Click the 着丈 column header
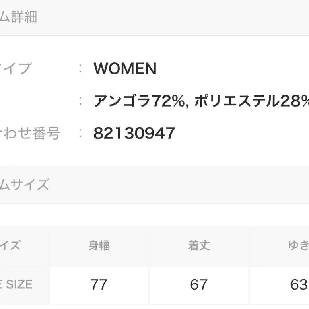 [x=199, y=245]
